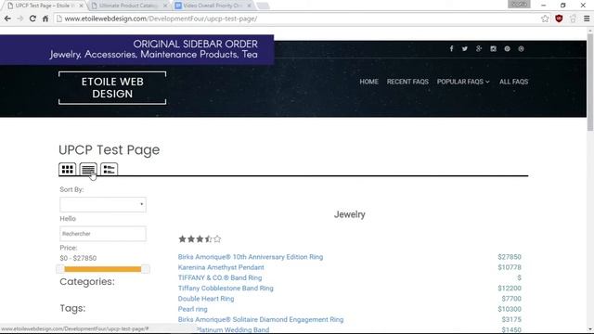The image size is (594, 334).
Task: Open the Facebook social link in header
Action: 451,49
